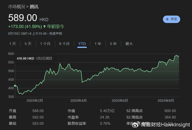Open the 市场概况 breadcrumb link
Image resolution: width=192 pixels, height=130 pixels.
17,7
